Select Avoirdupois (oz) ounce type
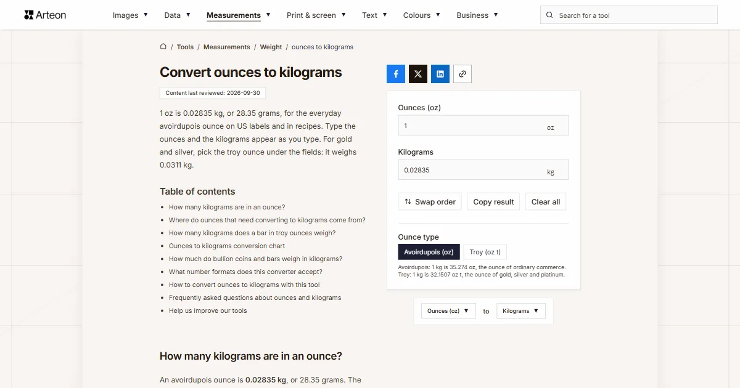The width and height of the screenshot is (740, 388). [x=429, y=252]
